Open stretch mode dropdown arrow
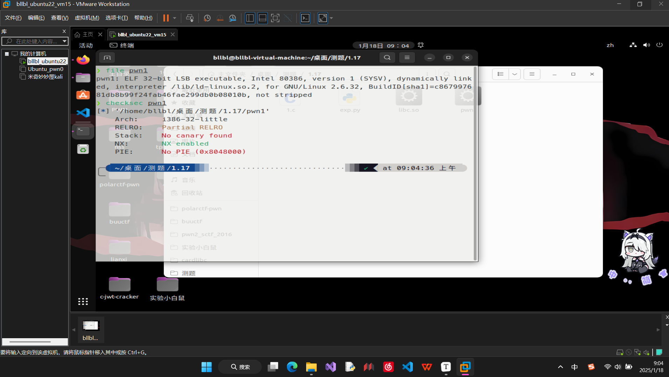Screen dimensions: 669x377 pyautogui.click(x=331, y=18)
